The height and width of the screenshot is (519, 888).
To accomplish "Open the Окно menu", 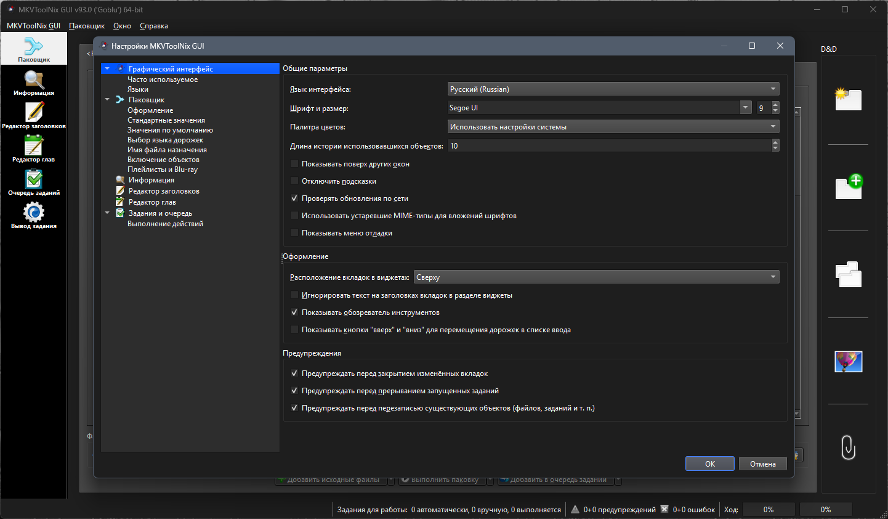I will tap(122, 26).
